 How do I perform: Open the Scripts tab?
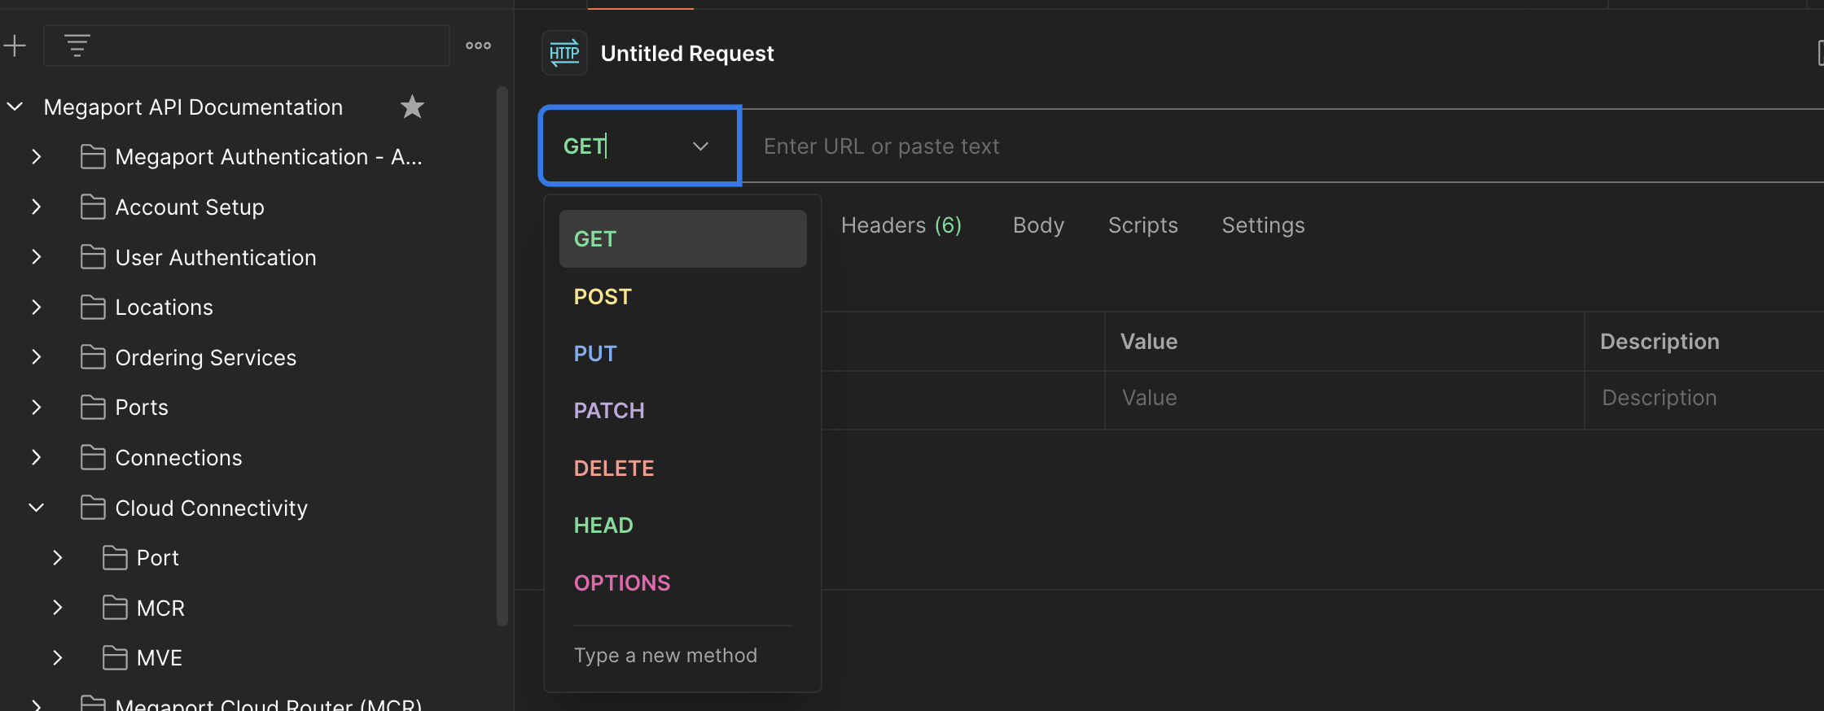1143,225
